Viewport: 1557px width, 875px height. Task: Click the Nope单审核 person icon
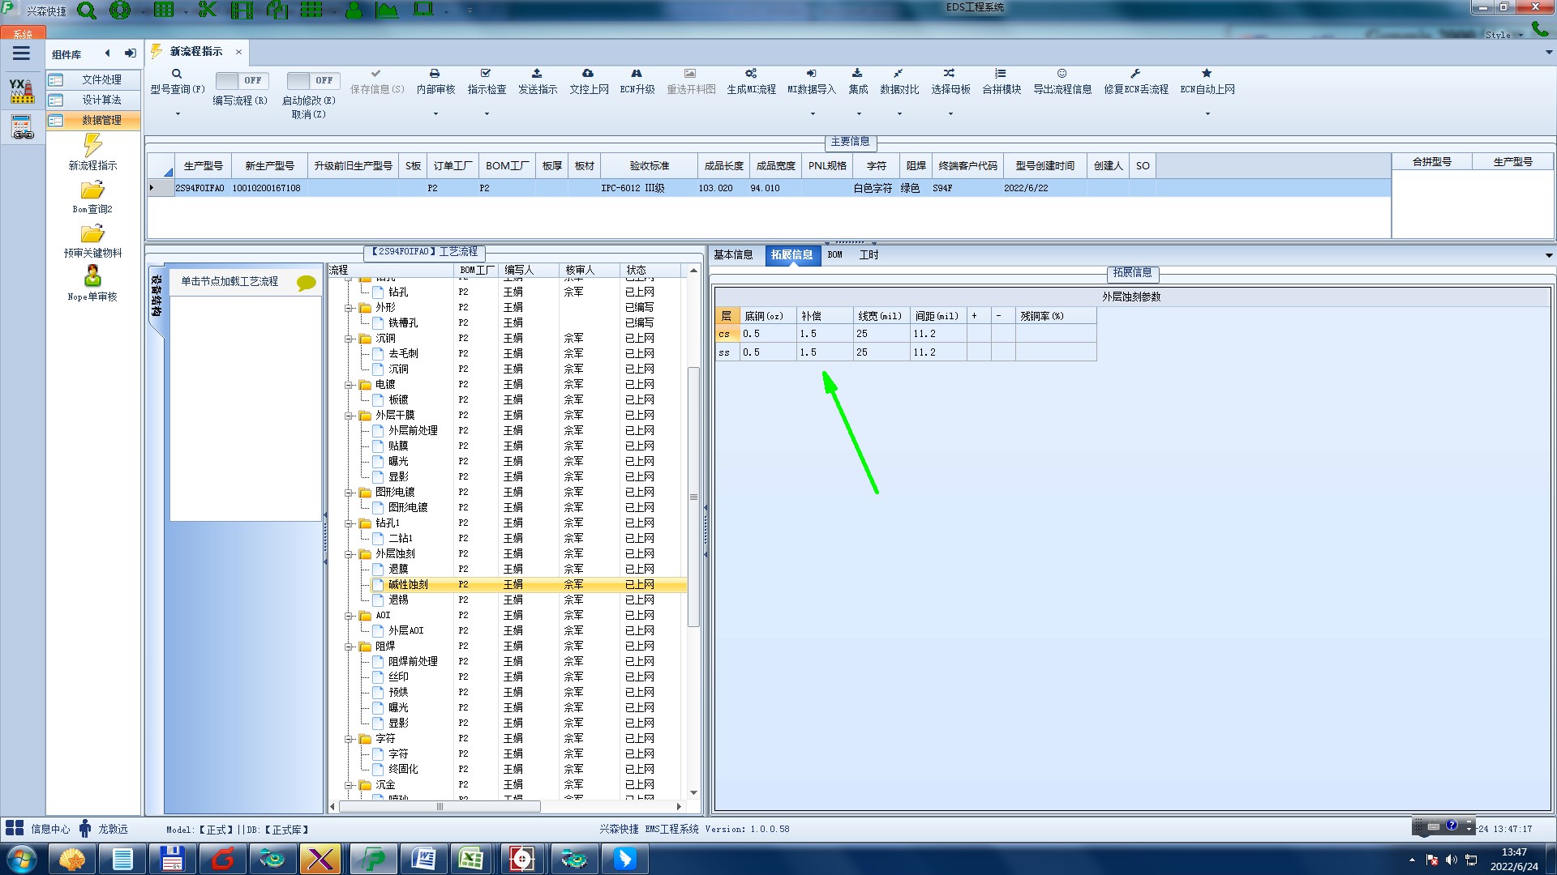92,276
